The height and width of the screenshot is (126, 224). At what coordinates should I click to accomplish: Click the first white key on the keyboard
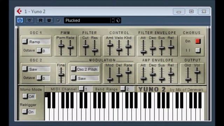click(x=47, y=114)
